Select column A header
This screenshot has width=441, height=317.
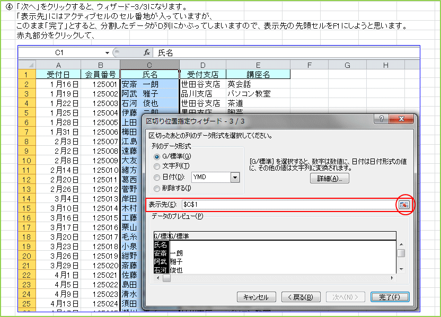(x=58, y=65)
